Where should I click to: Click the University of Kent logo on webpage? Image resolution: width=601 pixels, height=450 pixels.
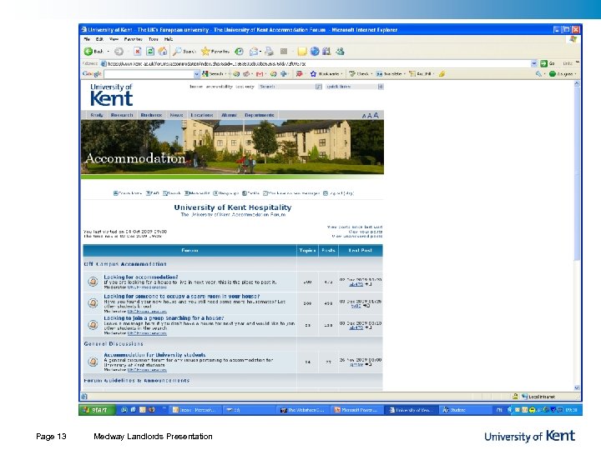point(112,94)
